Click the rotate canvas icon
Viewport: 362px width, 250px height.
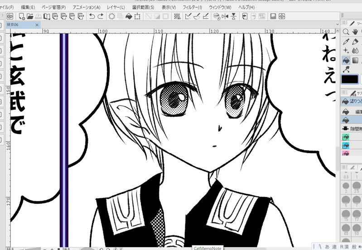click(x=217, y=16)
